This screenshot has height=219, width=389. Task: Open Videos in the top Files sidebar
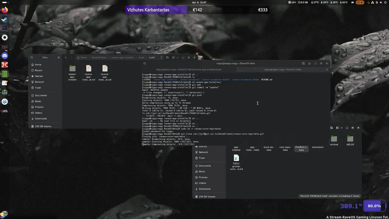coord(45,113)
